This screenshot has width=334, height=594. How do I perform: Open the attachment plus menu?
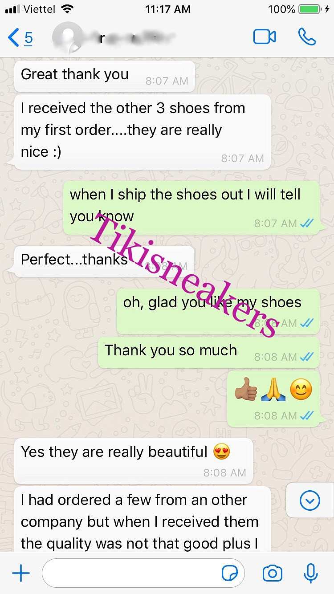(x=20, y=574)
